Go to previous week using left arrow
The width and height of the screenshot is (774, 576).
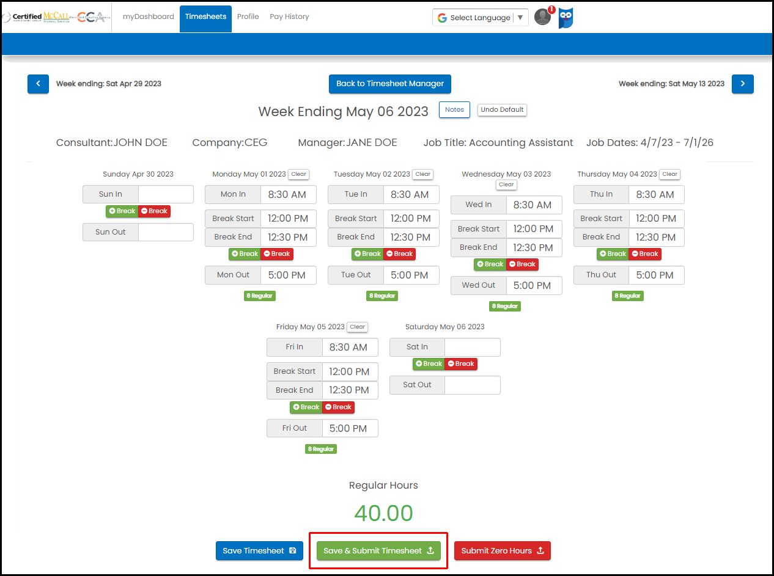(38, 84)
